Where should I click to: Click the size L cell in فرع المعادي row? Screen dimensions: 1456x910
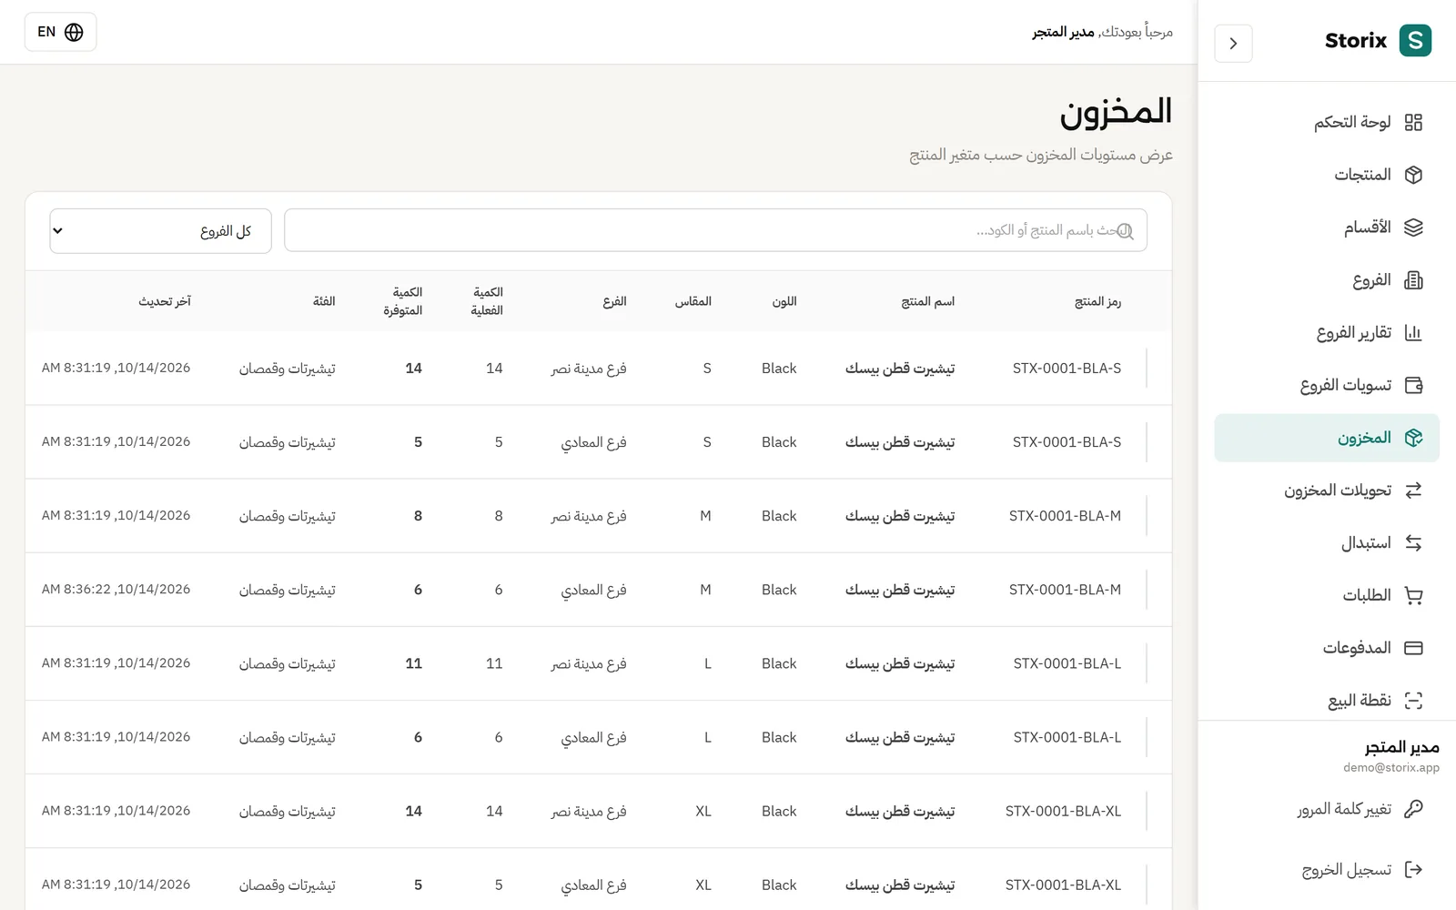(x=708, y=737)
